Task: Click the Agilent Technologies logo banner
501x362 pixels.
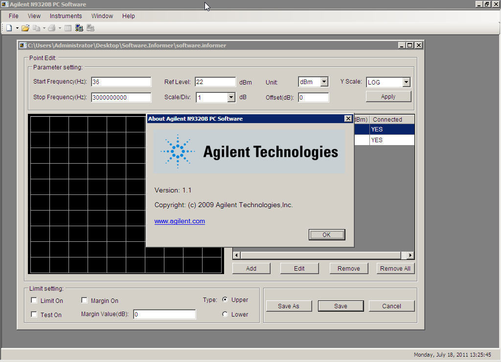Action: 249,151
